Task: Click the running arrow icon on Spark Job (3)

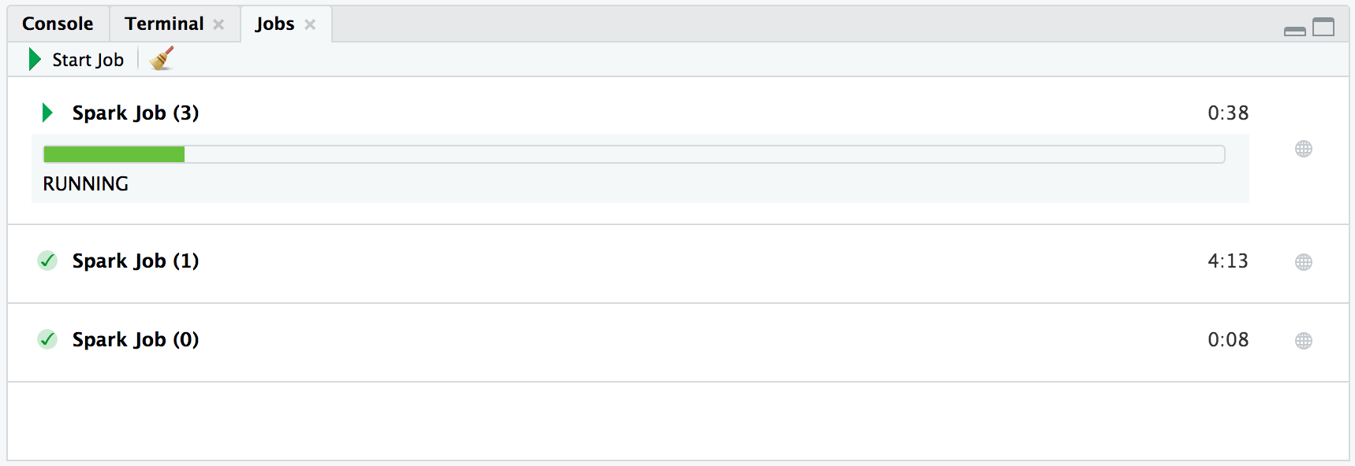Action: [47, 113]
